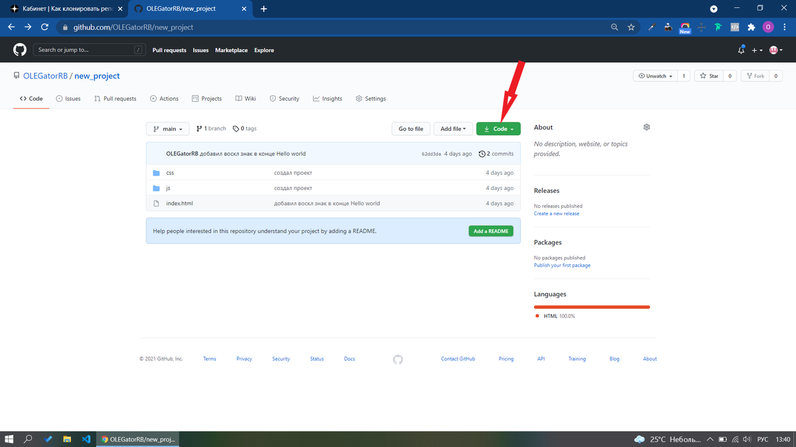Click footer Privacy link
This screenshot has width=796, height=447.
pos(244,359)
